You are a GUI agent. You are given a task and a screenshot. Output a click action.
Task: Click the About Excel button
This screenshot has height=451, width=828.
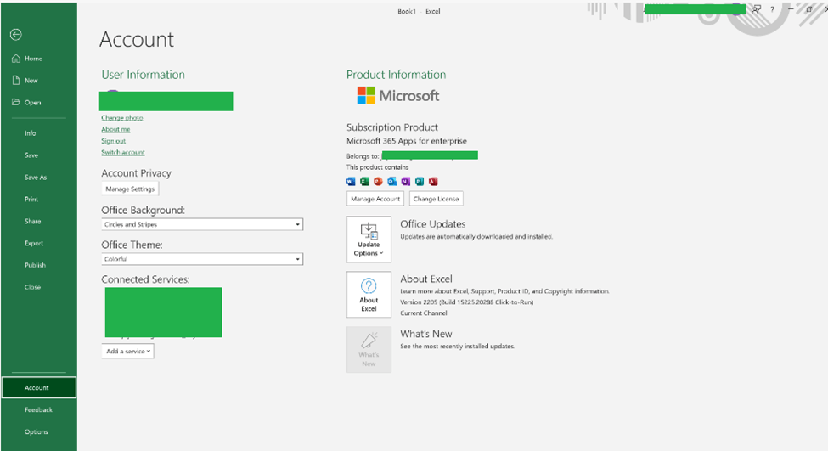[369, 295]
